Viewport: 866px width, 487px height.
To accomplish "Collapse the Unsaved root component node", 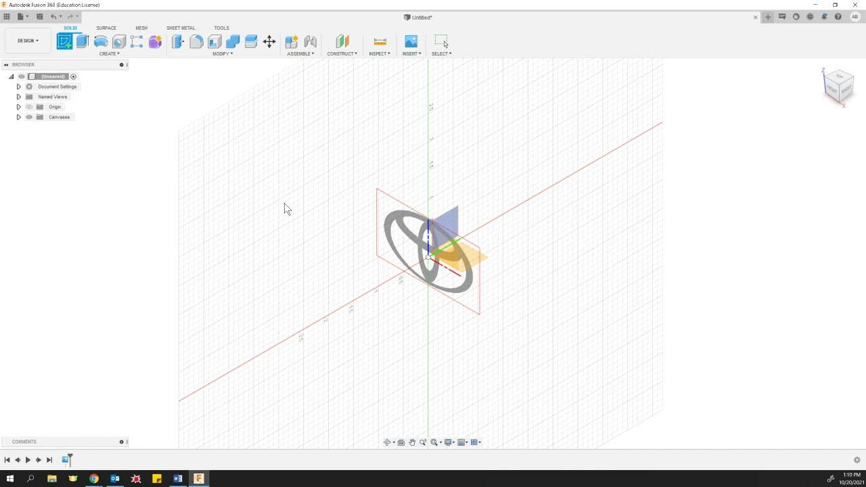I will point(12,76).
